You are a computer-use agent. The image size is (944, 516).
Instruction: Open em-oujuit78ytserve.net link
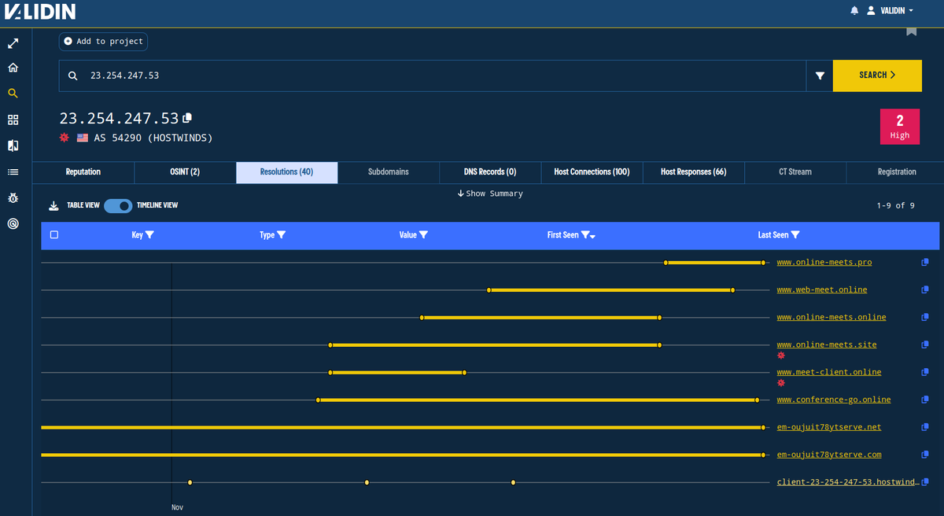[829, 427]
